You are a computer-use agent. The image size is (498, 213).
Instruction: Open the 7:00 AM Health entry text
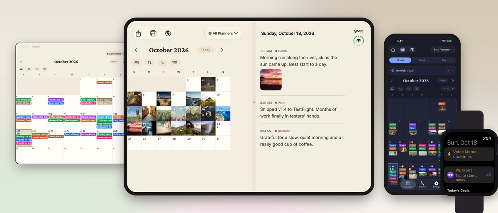point(299,61)
